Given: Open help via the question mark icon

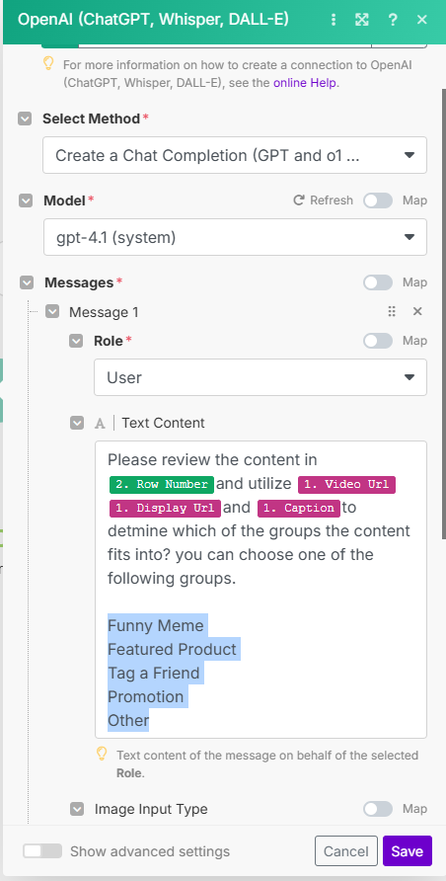Looking at the screenshot, I should coord(393,20).
